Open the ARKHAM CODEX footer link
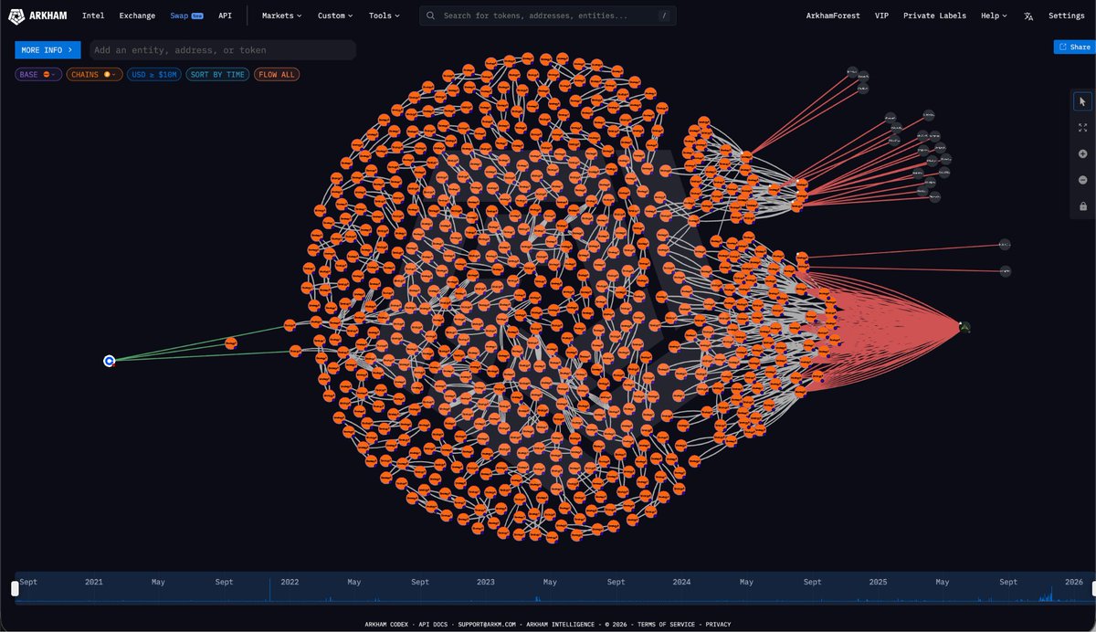This screenshot has height=632, width=1096. click(x=385, y=625)
